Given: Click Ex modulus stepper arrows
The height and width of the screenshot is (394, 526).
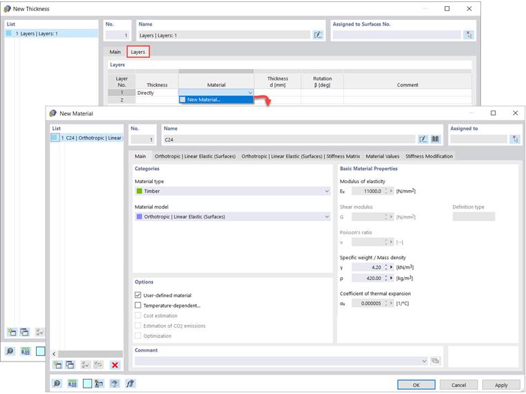Looking at the screenshot, I should click(x=386, y=191).
